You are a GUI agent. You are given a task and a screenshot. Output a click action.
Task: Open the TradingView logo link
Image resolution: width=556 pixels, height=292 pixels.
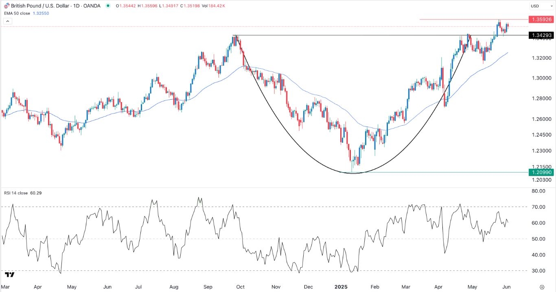10,275
